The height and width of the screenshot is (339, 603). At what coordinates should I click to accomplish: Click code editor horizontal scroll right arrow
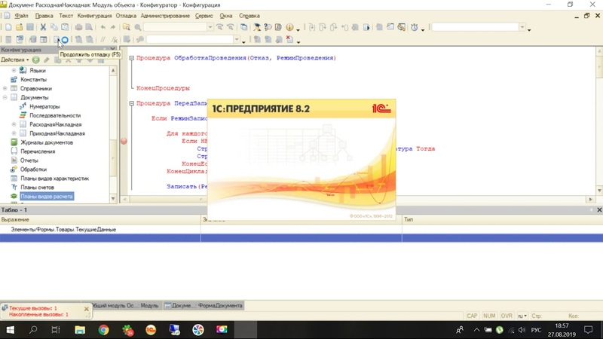pyautogui.click(x=591, y=199)
